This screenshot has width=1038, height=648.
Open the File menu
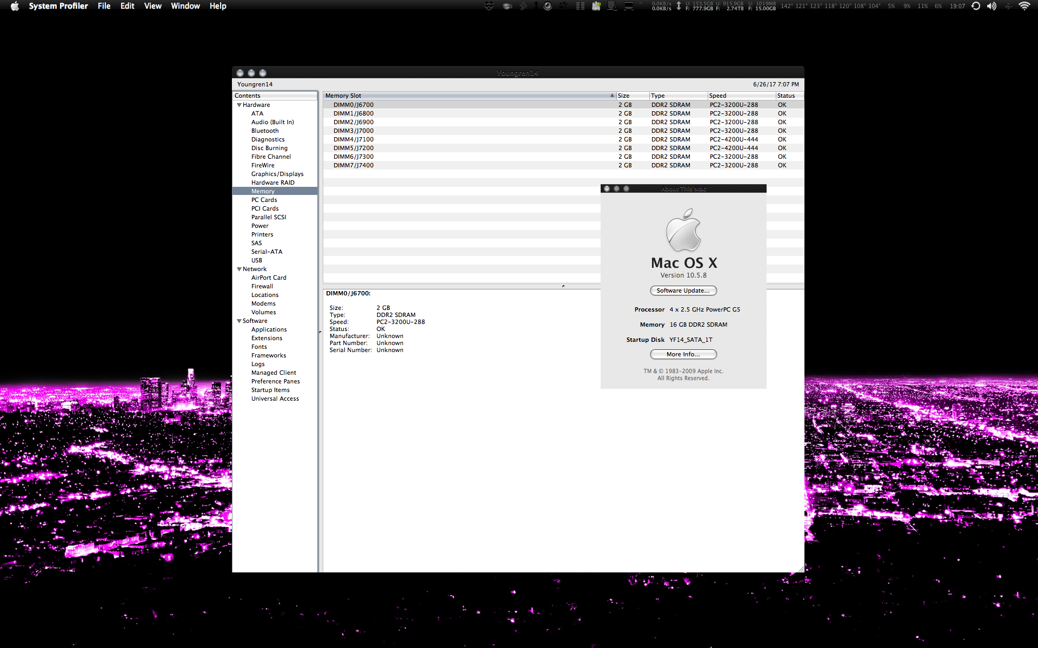[104, 6]
